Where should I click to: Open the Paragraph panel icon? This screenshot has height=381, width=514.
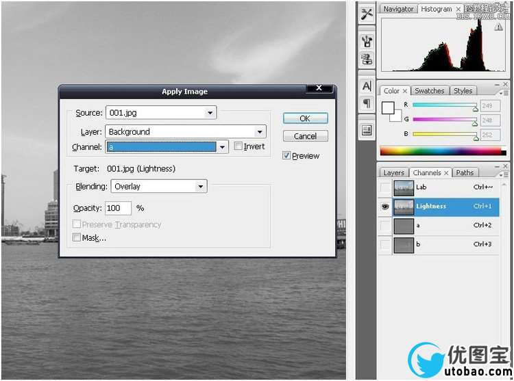pyautogui.click(x=367, y=103)
